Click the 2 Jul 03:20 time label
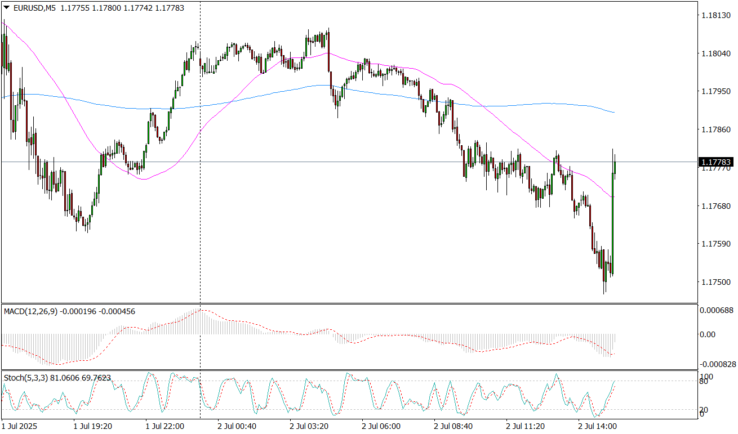Screen dimensions: 738x434 (x=309, y=427)
